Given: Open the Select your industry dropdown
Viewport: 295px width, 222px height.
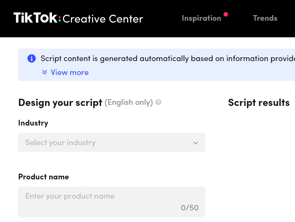Looking at the screenshot, I should tap(112, 142).
